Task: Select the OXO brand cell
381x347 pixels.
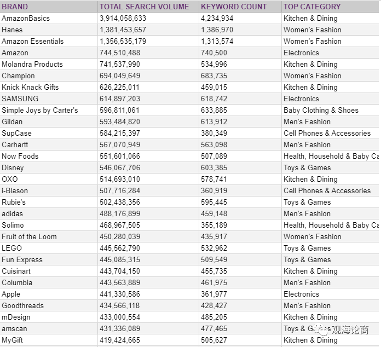Action: point(49,179)
